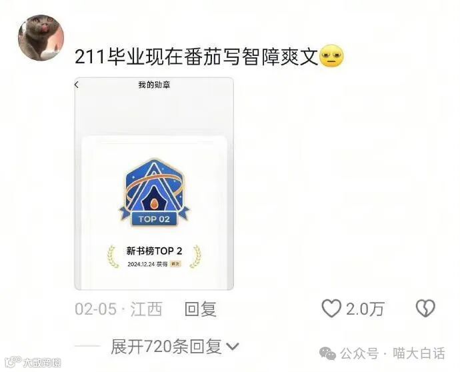Screen dimensions: 460x372
Task: Tap the blue TOP 02 badge
Action: 154,193
